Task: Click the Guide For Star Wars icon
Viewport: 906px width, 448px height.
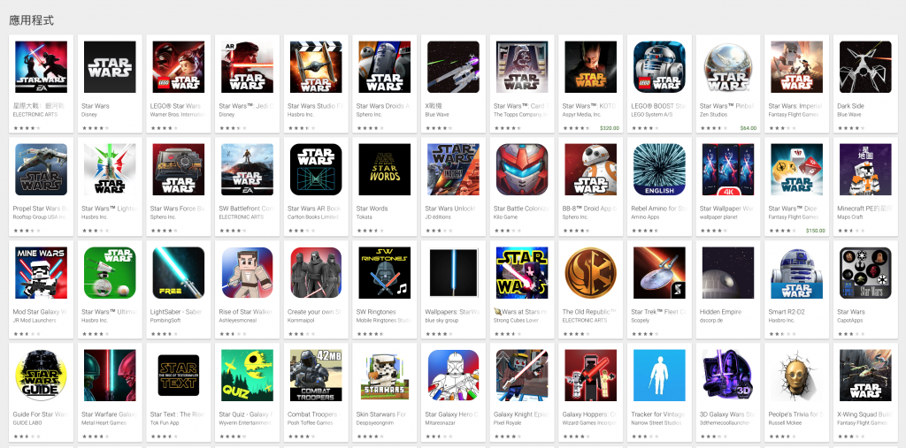Action: pos(41,376)
